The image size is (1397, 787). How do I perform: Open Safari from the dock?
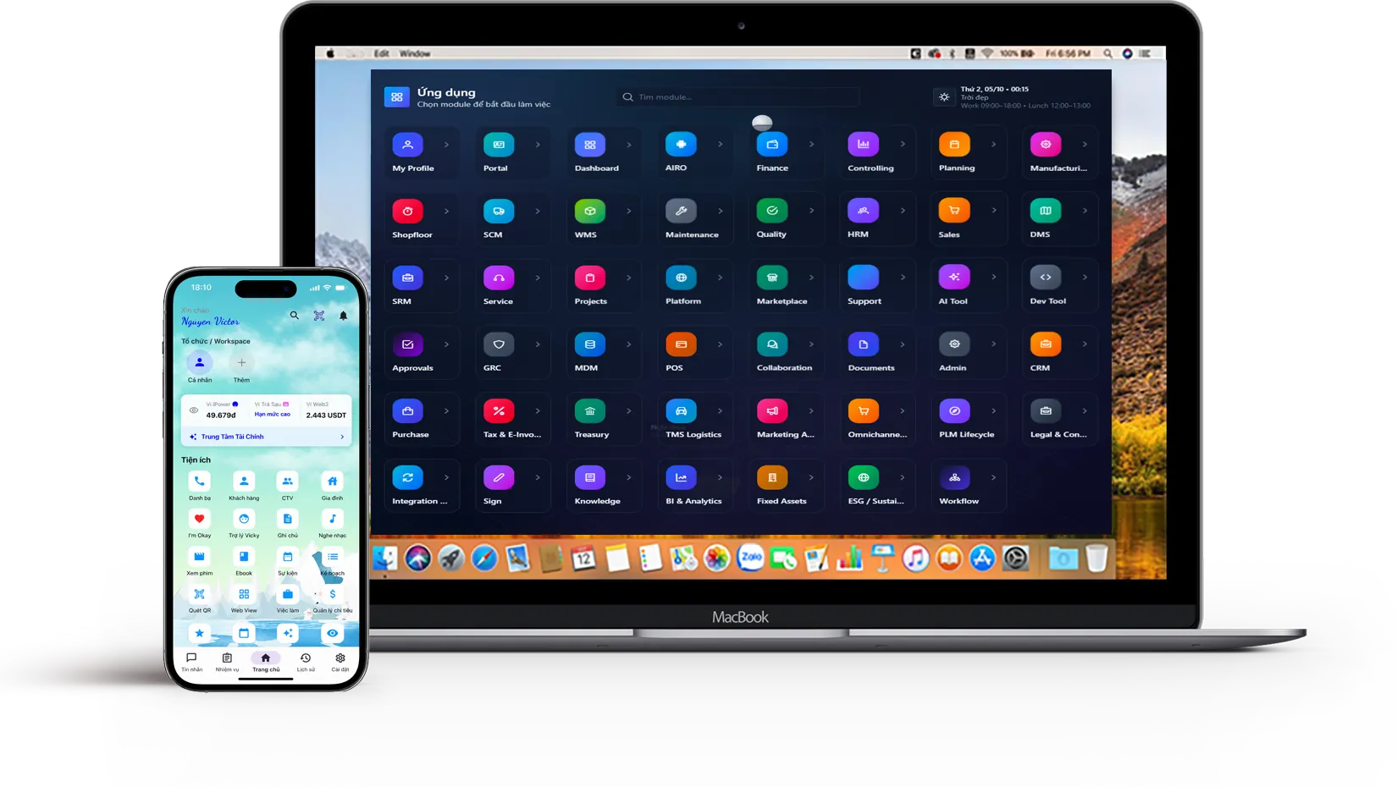click(484, 559)
